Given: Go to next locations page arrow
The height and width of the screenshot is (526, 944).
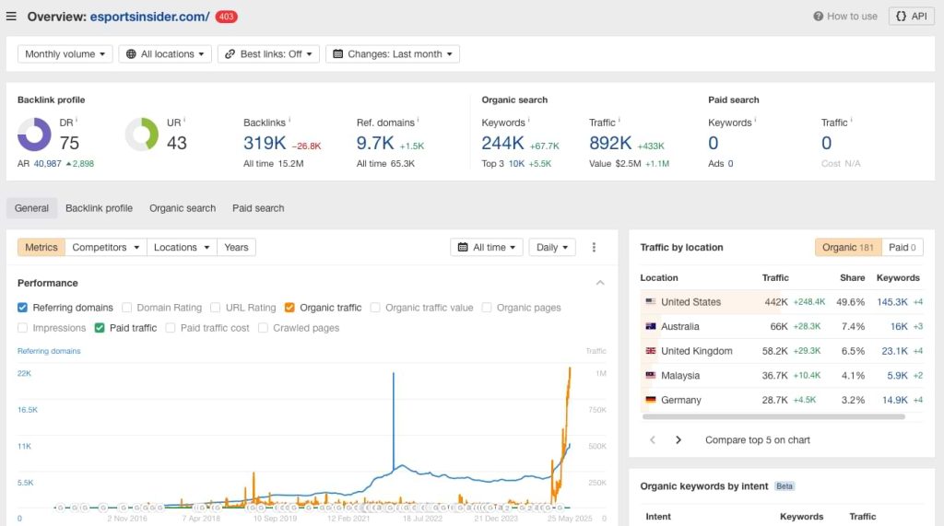Looking at the screenshot, I should coord(678,440).
